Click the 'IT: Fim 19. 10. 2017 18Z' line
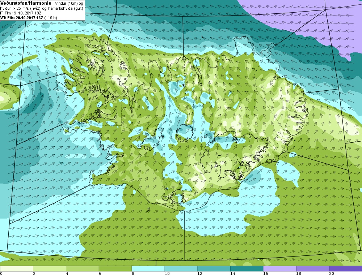Screen dimensions: 362x276 20,13
